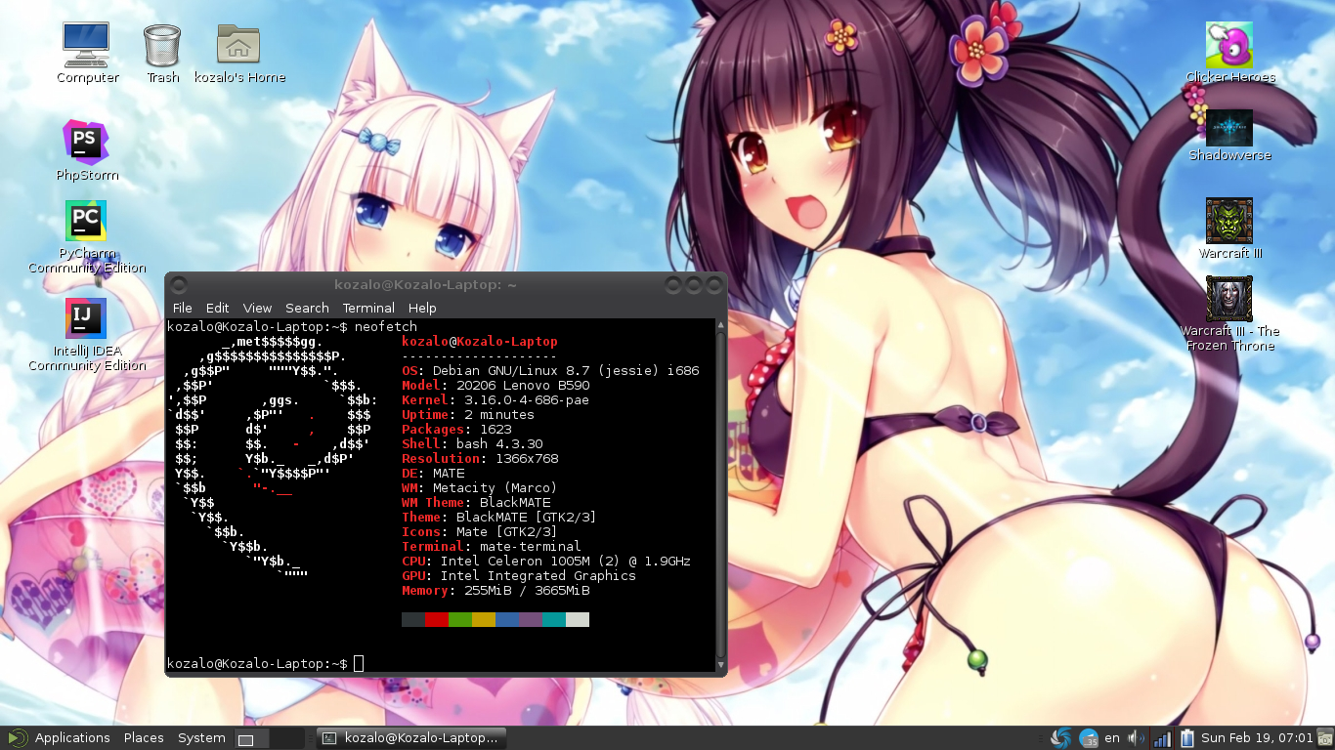Open the Search menu in the terminal
Image resolution: width=1335 pixels, height=750 pixels.
tap(307, 308)
